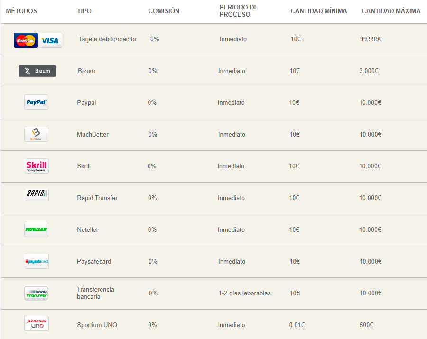Click the CANTIDAD MÁXIMA column header
The height and width of the screenshot is (339, 427).
click(x=391, y=11)
